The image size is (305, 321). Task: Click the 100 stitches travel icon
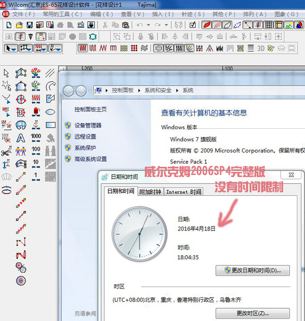coord(36,151)
